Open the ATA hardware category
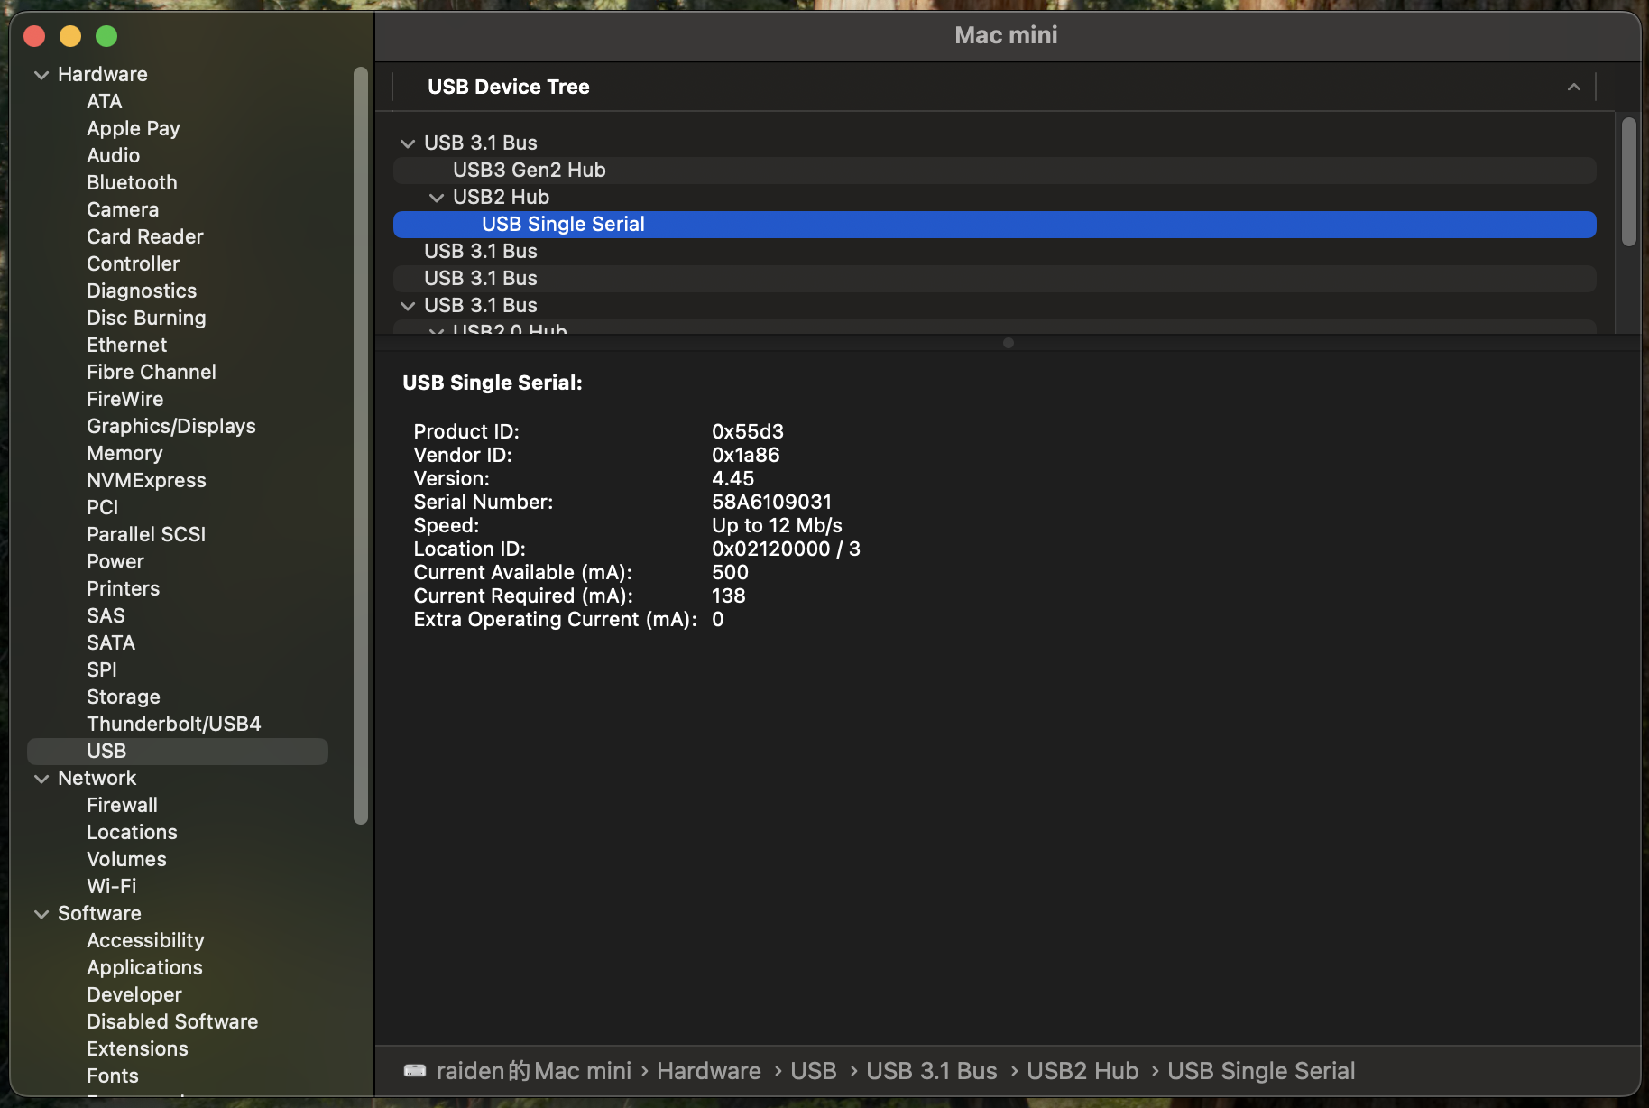The width and height of the screenshot is (1649, 1108). click(105, 102)
